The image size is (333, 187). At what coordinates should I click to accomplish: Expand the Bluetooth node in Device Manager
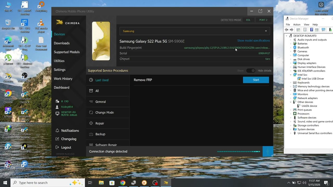[x=291, y=48]
